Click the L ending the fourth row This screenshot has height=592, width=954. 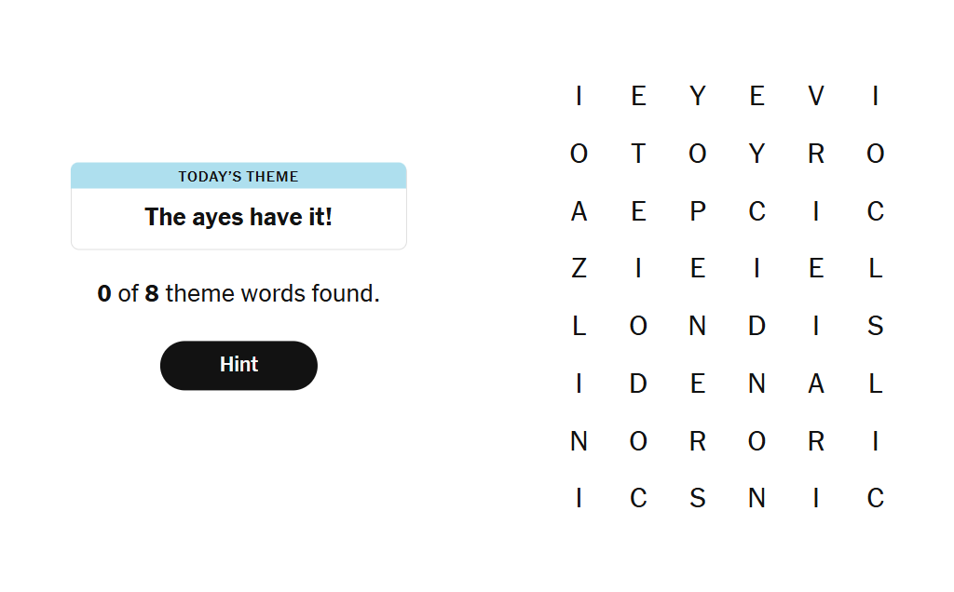point(876,268)
